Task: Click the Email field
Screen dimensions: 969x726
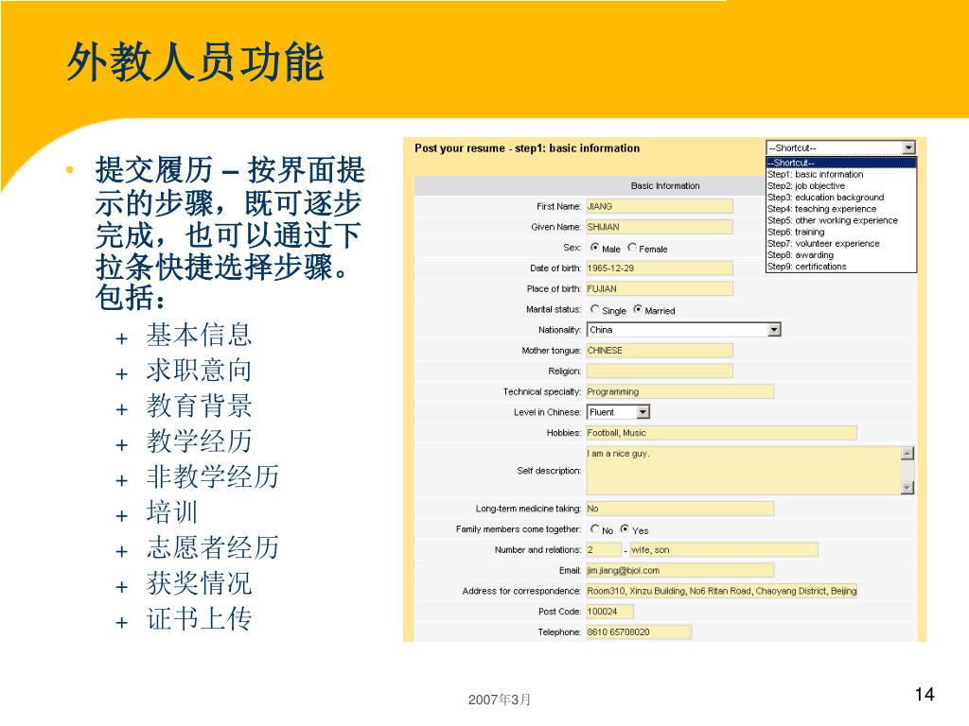Action: coord(679,570)
